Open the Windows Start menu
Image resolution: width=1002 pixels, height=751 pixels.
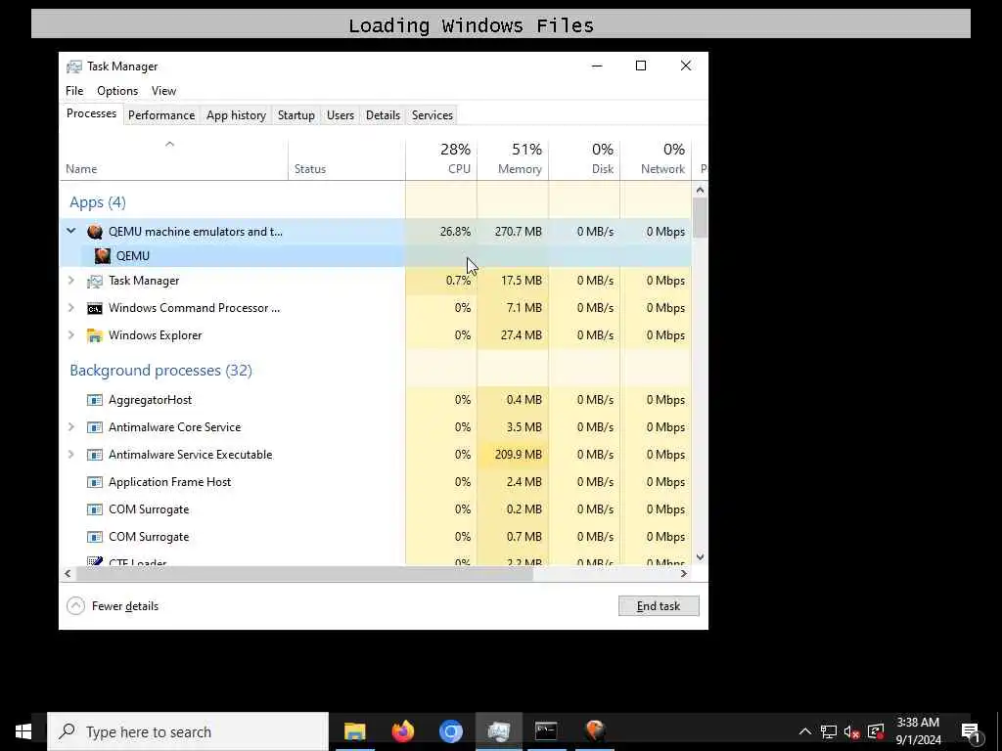(x=23, y=731)
